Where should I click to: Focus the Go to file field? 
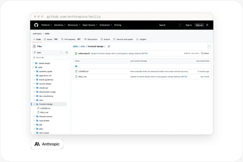(51, 57)
